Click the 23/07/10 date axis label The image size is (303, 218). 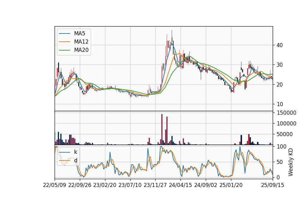[130, 185]
